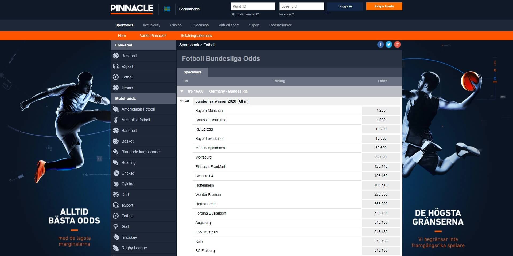Collapse the Germany - Bundesliga section

pos(182,91)
